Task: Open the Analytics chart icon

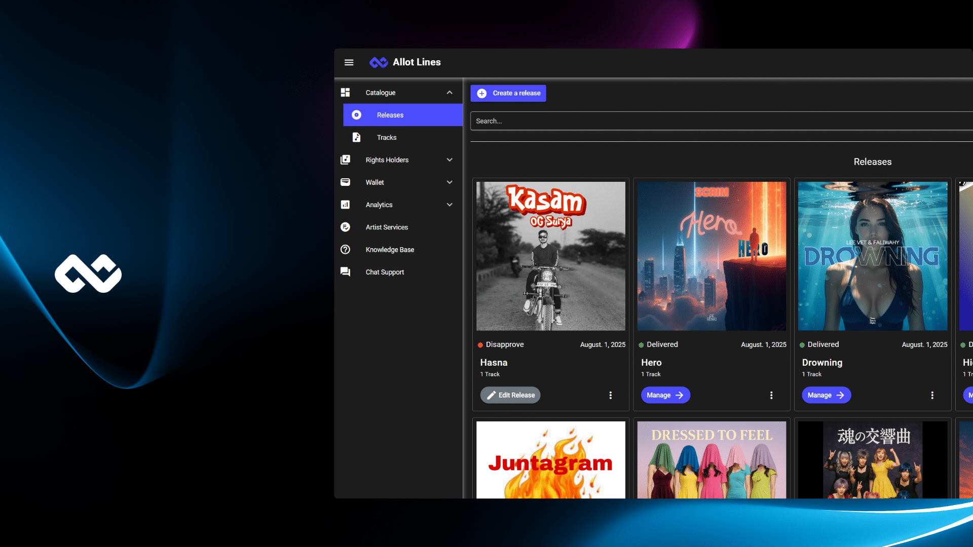Action: click(345, 205)
